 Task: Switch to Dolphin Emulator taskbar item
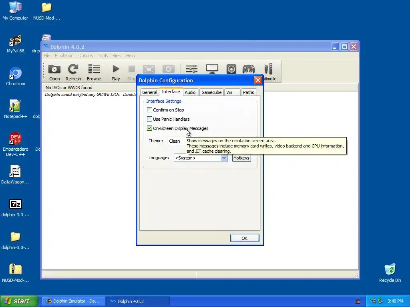pyautogui.click(x=74, y=301)
